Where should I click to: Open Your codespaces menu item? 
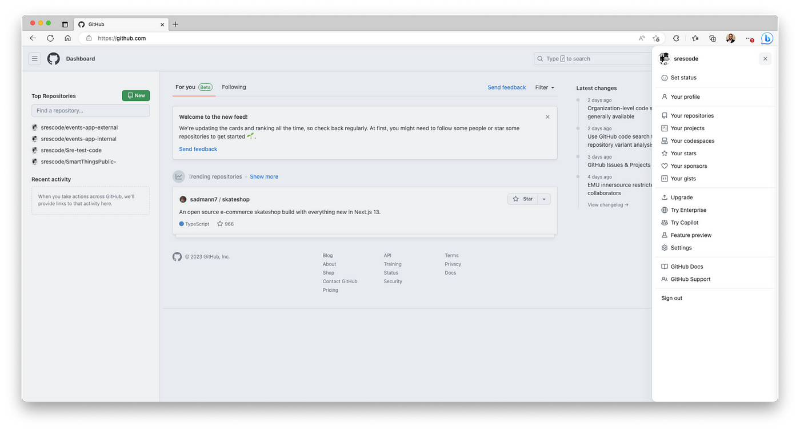pos(713,141)
